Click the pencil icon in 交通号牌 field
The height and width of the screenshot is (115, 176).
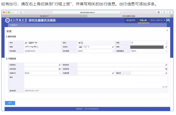pos(113,73)
